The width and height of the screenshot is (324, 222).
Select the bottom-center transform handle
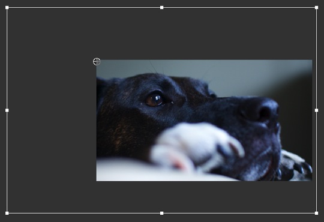pos(162,213)
